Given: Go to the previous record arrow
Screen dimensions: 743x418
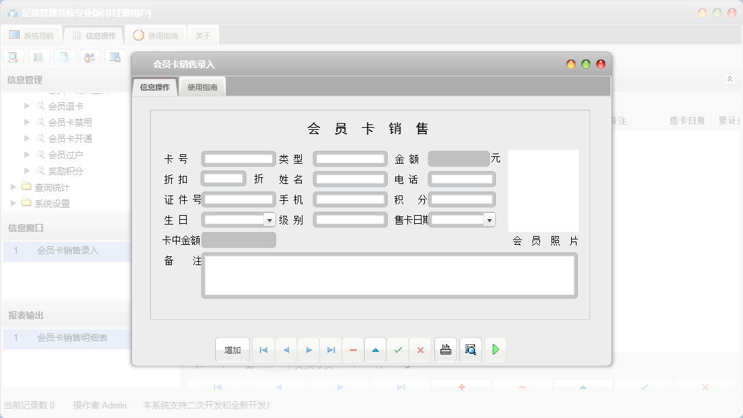Looking at the screenshot, I should 286,350.
